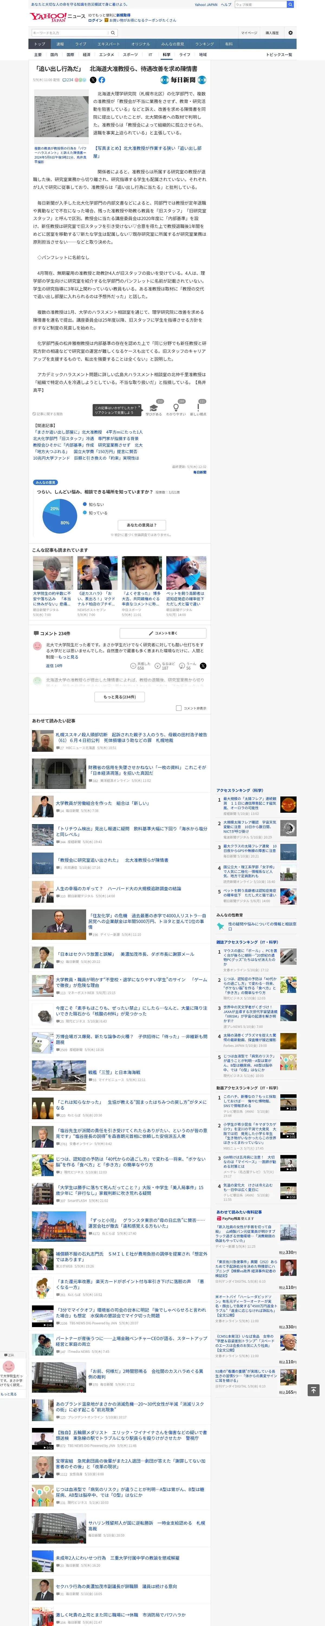
Task: Click the blue web search magnifier button
Action: point(290,4)
